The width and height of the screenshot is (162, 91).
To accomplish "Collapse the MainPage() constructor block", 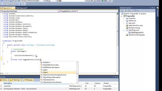I will tap(3, 51).
